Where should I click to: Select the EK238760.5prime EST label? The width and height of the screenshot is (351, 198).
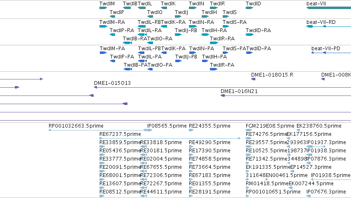(319, 126)
